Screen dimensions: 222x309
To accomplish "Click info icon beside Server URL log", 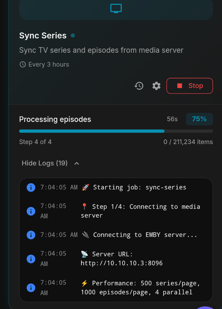I will tap(31, 259).
